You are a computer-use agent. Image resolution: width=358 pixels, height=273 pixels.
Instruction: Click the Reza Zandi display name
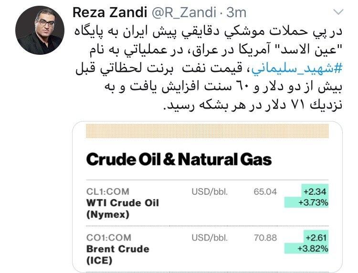110,12
